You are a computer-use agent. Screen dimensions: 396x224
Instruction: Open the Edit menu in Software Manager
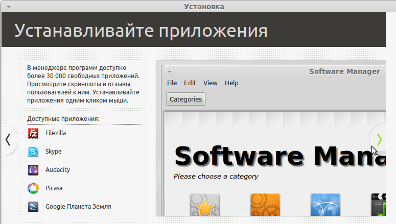(190, 83)
